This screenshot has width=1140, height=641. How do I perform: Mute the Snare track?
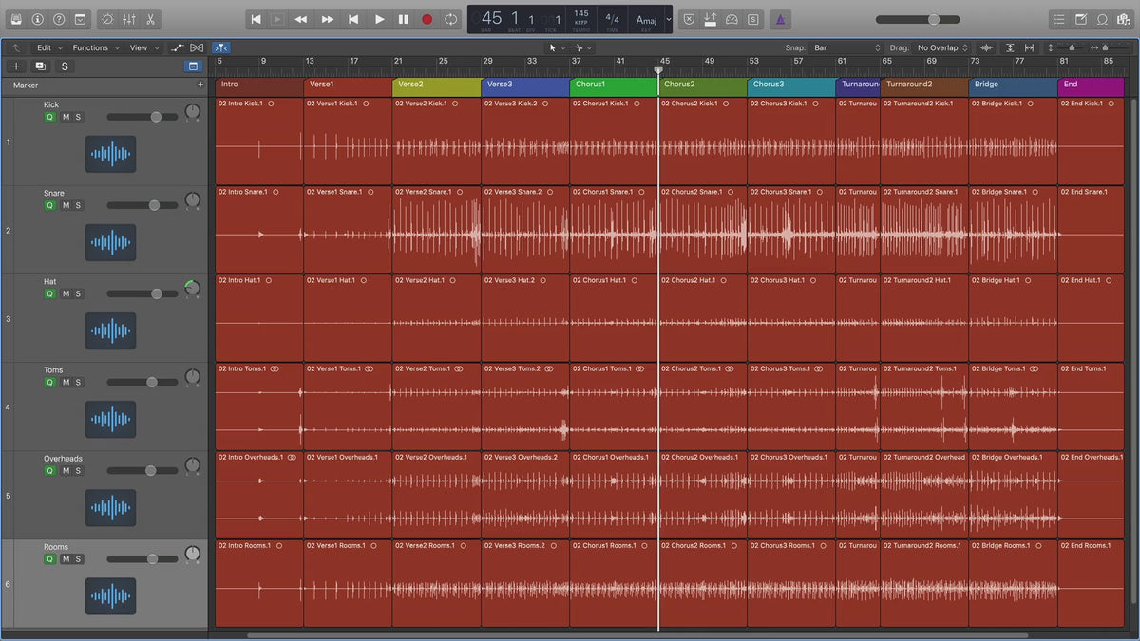pos(66,205)
